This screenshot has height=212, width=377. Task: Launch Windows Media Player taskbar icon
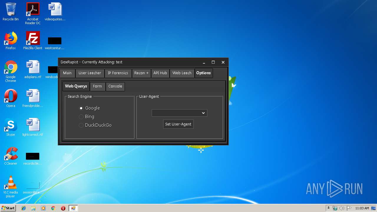tap(43, 208)
